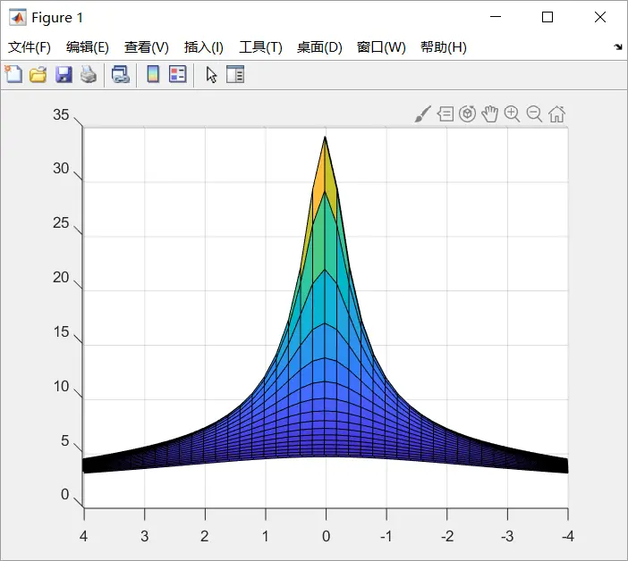
Task: Toggle the Edit Plot arrow tool
Action: click(211, 75)
